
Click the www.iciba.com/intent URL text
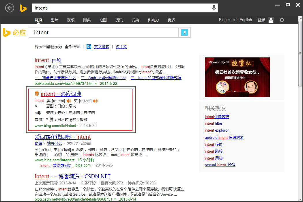[x=53, y=160]
